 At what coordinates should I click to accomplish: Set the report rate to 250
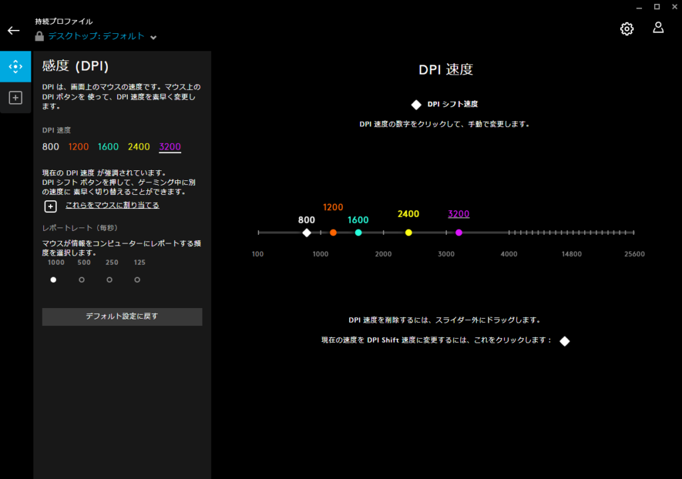pyautogui.click(x=109, y=279)
